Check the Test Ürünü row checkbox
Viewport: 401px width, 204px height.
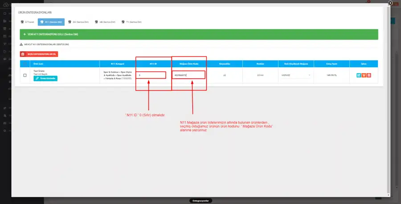coord(25,75)
